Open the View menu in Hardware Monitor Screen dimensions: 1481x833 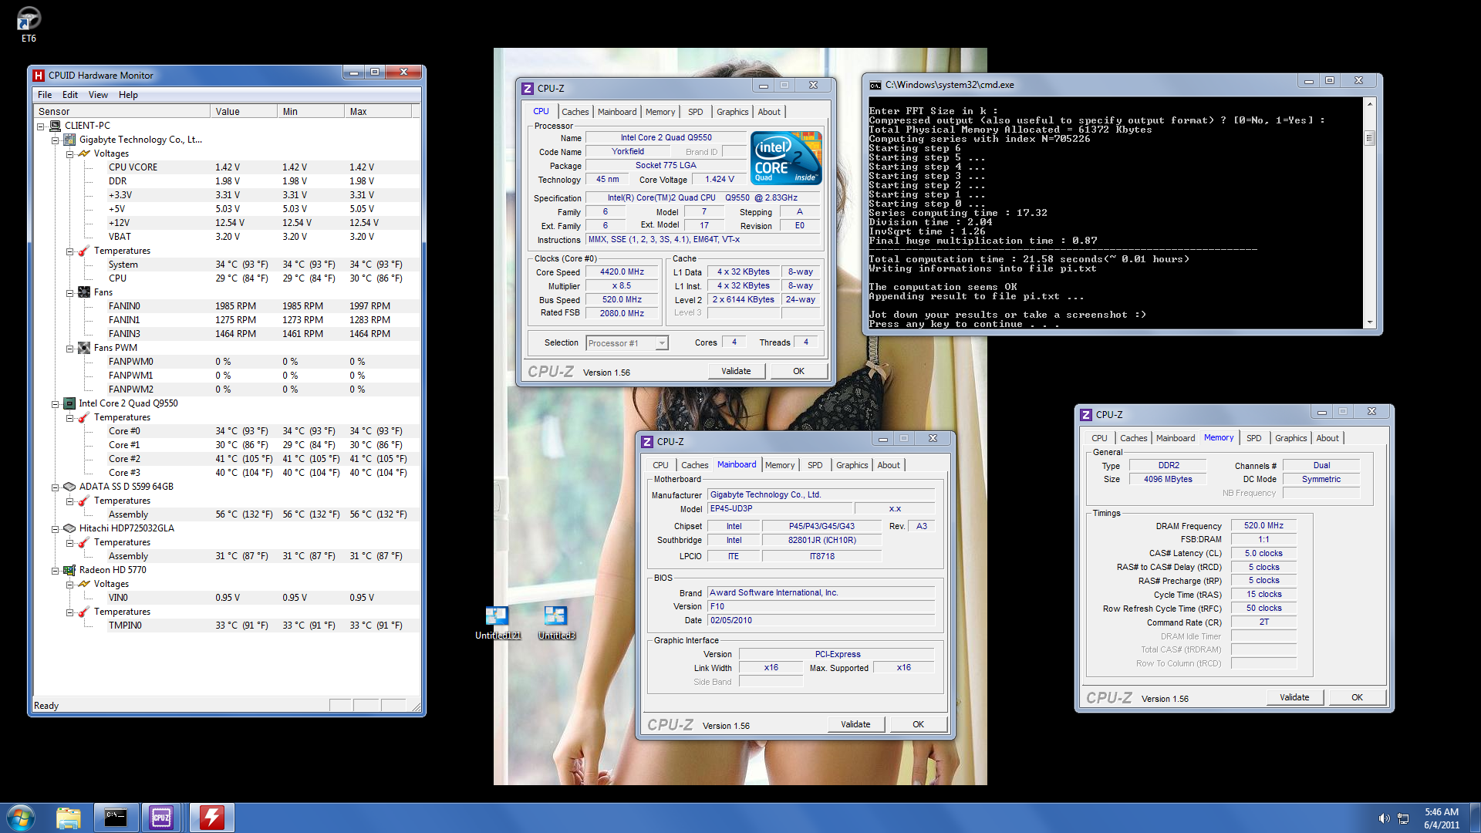(98, 95)
